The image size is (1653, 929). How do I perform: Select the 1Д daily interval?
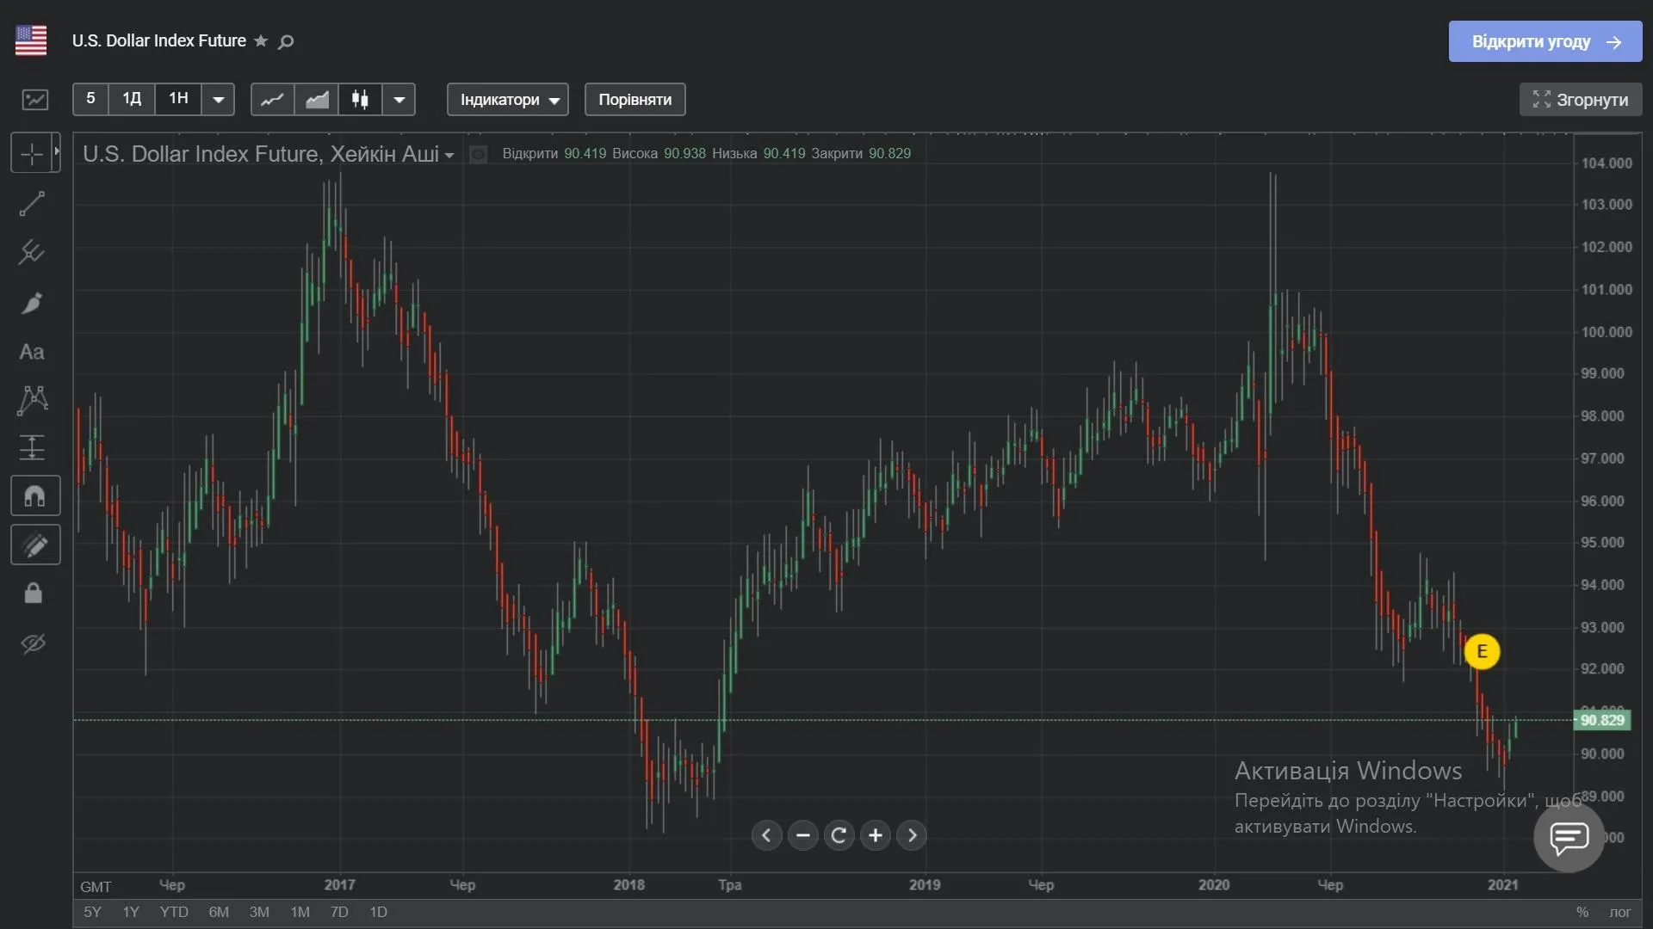point(132,99)
